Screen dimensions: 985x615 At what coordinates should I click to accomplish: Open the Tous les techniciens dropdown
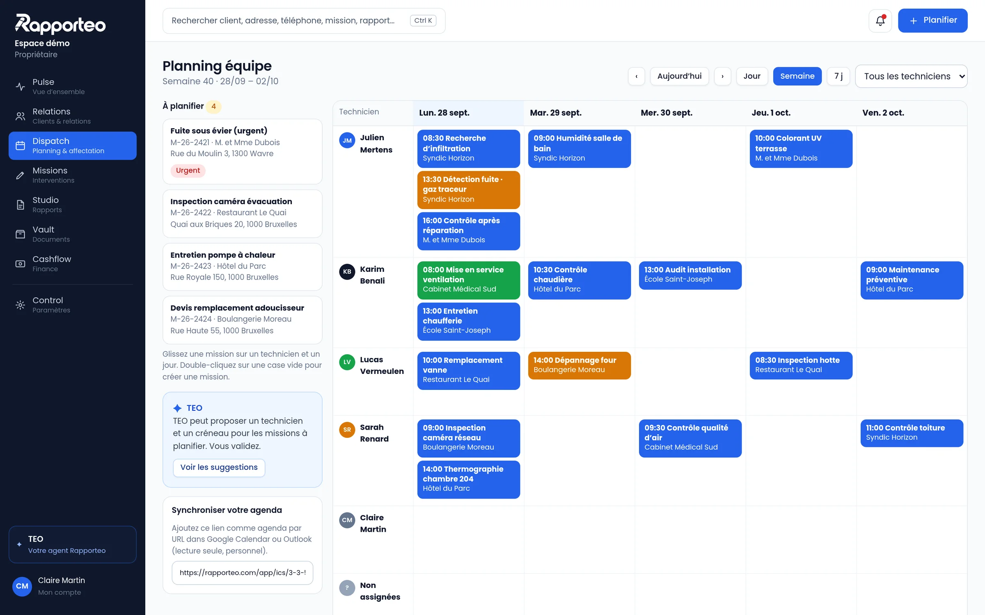[911, 76]
